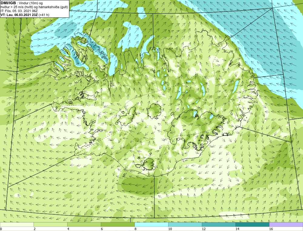303x231 pixels.
Task: Click the '4' label on the scale
Action: pos(68,229)
